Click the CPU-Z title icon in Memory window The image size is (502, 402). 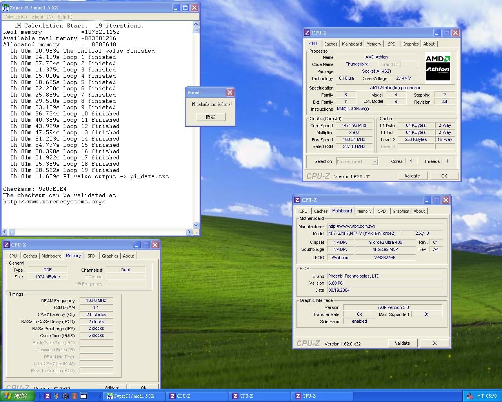point(6,245)
